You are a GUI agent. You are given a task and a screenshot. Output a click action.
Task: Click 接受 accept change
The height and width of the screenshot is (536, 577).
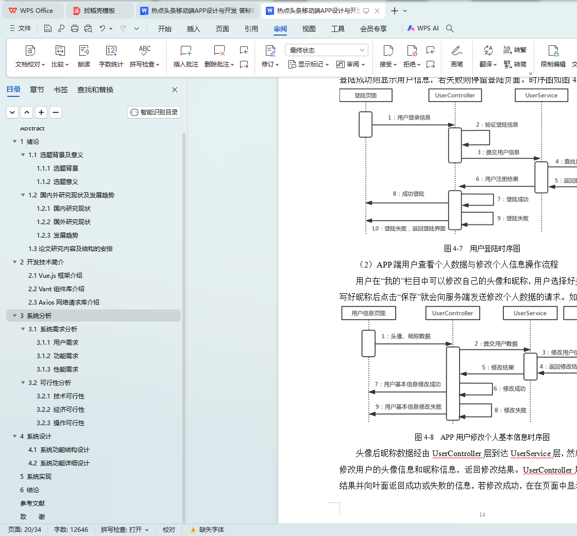(388, 56)
